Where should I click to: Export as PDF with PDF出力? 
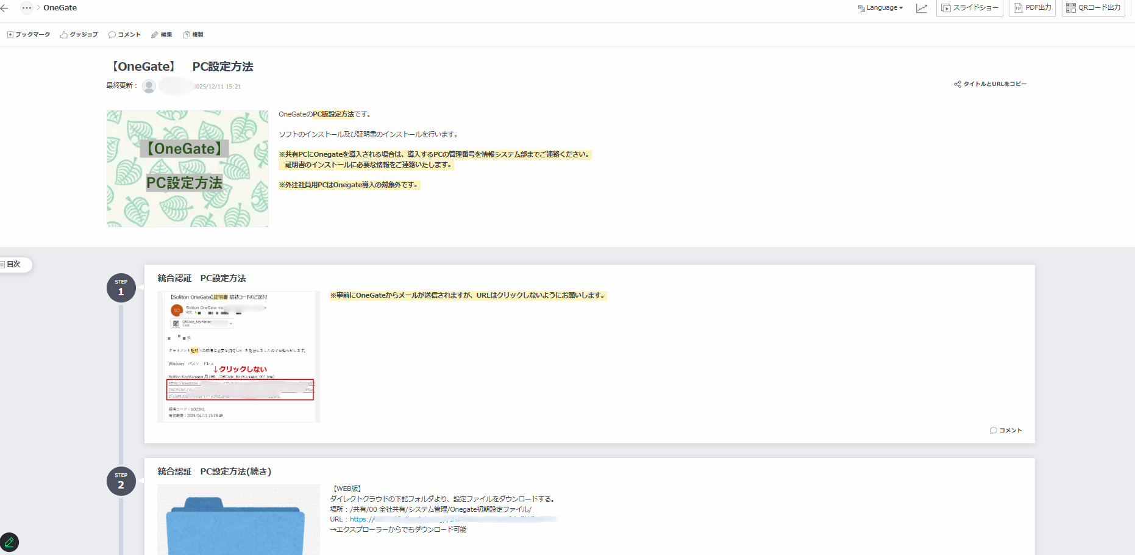click(x=1033, y=8)
